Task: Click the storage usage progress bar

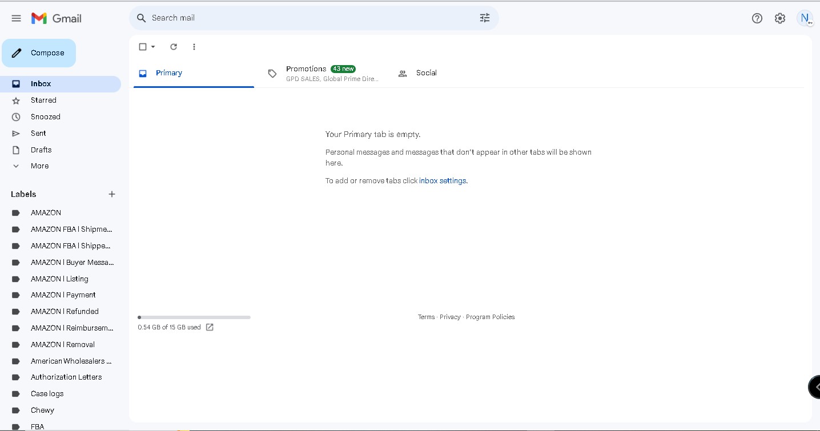Action: click(x=194, y=317)
